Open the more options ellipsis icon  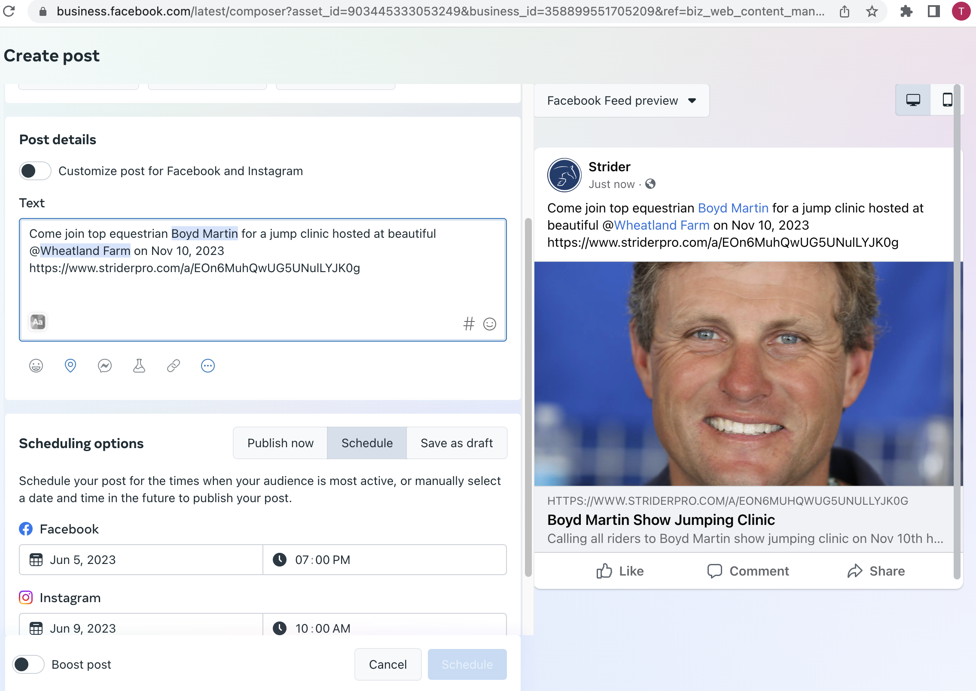point(208,366)
